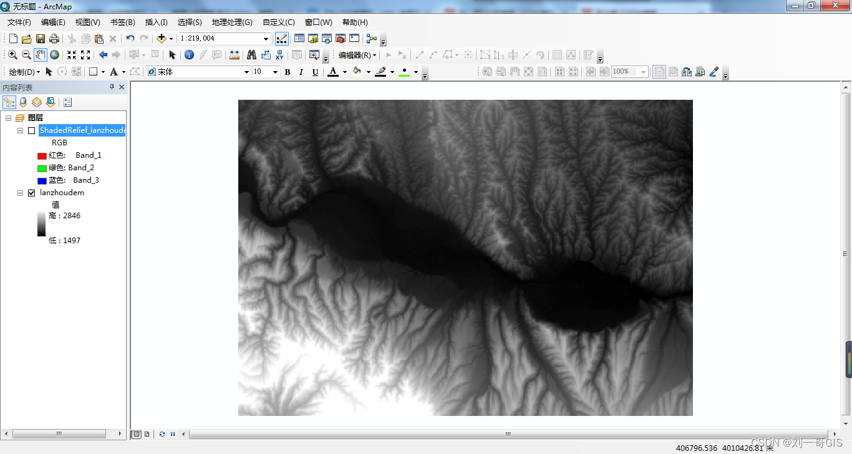852x454 pixels.
Task: Open the Search window
Action: pyautogui.click(x=326, y=39)
